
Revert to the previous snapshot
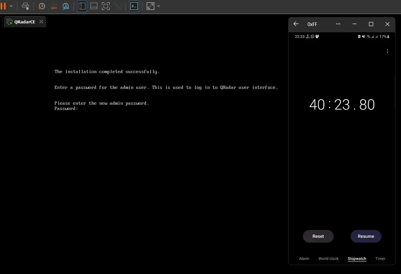(54, 6)
